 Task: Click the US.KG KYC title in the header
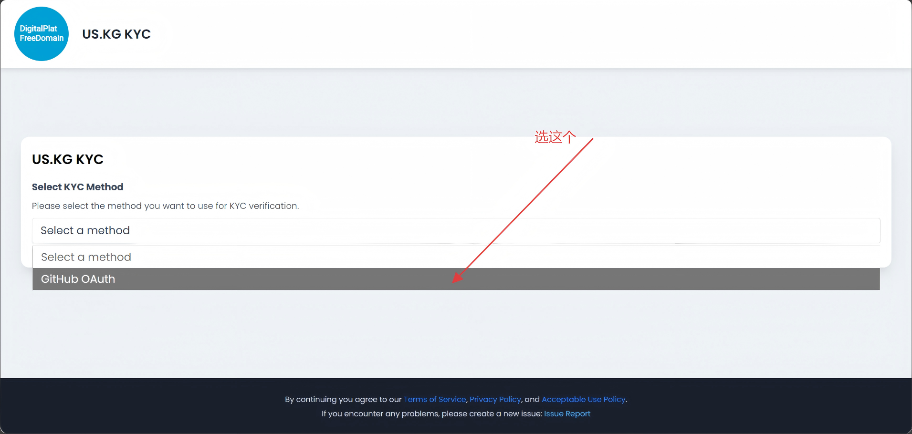pyautogui.click(x=116, y=34)
